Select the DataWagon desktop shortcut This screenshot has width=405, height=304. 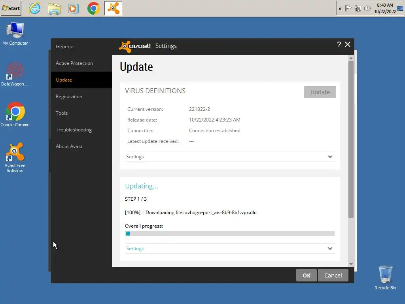point(15,74)
